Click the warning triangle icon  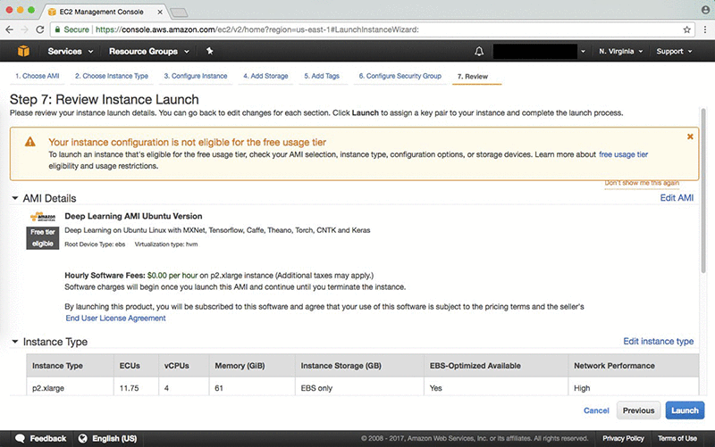pyautogui.click(x=30, y=142)
